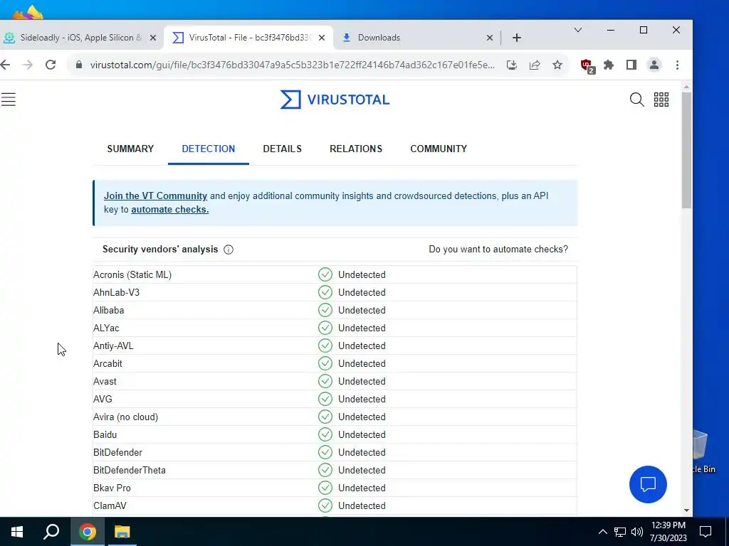Click the Antiy-AVL vendor name

pos(113,346)
